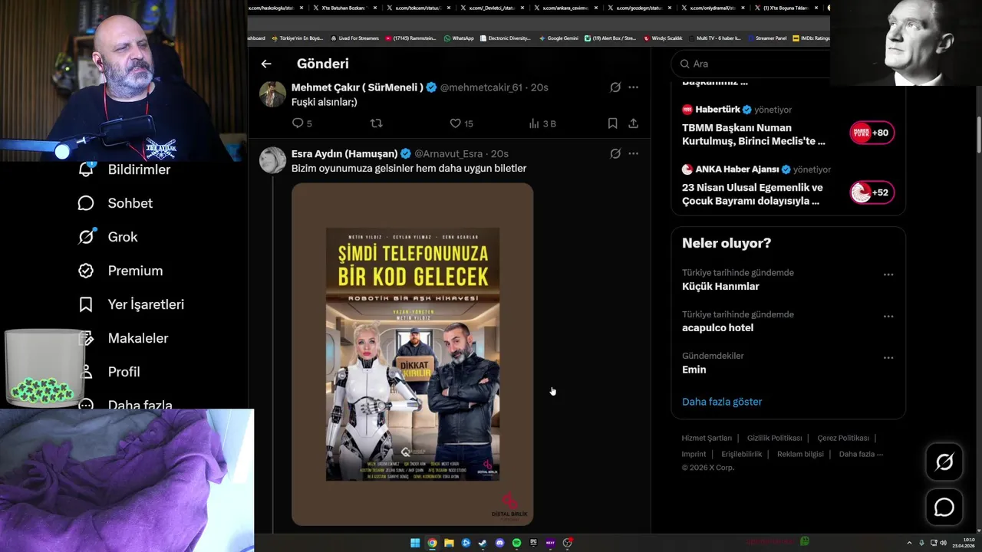Bookmark Mehmet Çakır's post
The height and width of the screenshot is (552, 982).
612,123
